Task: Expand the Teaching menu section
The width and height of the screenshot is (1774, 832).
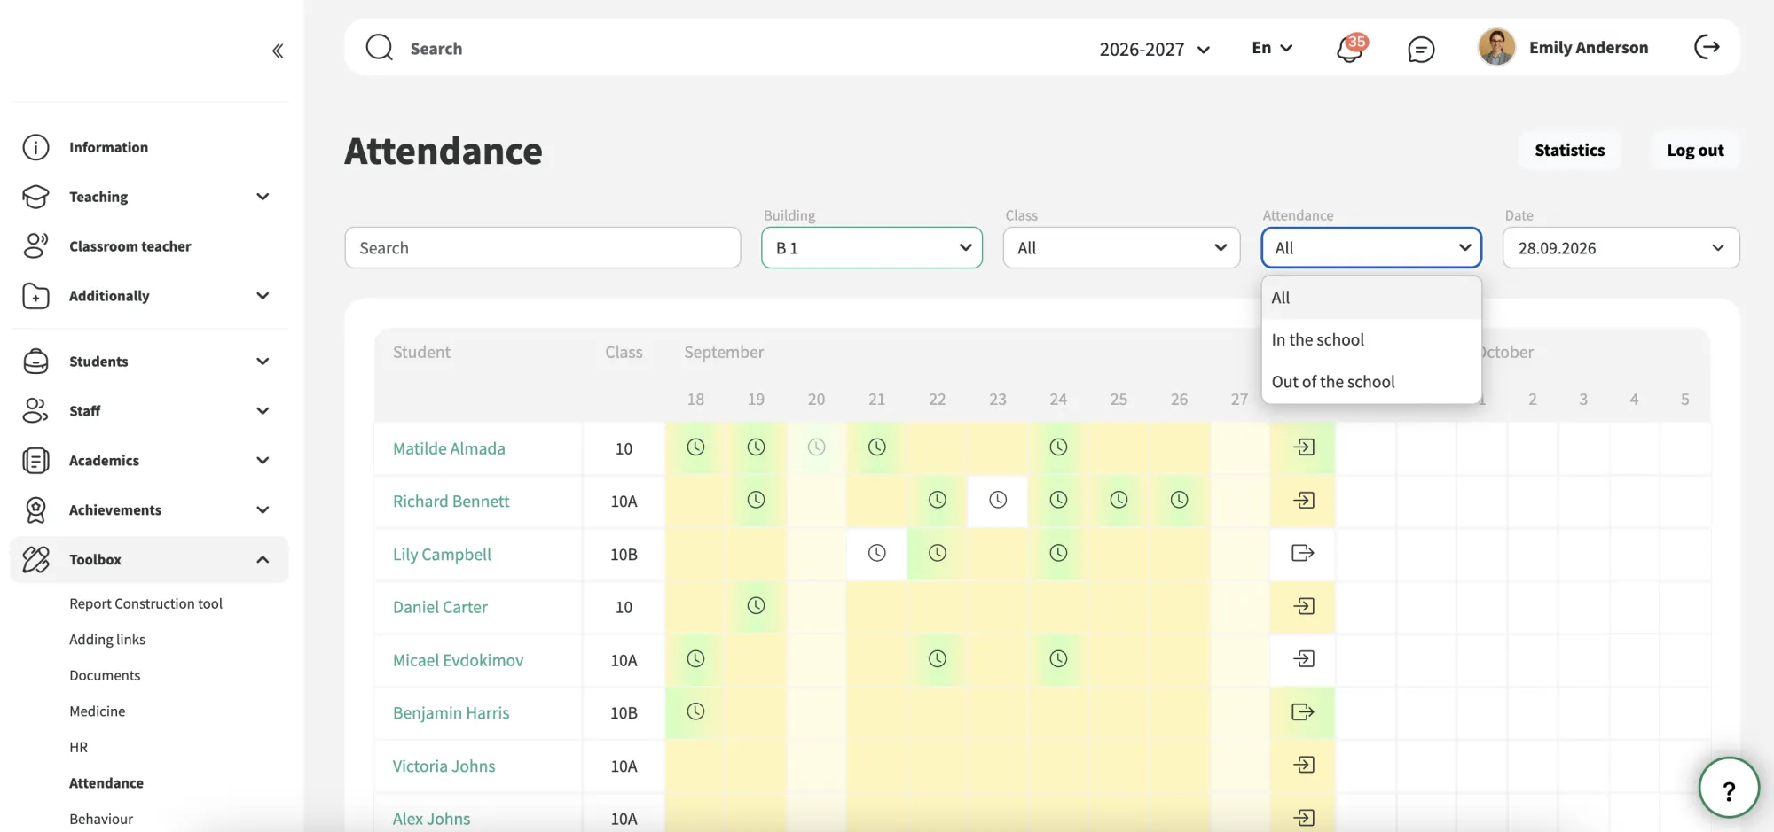Action: 149,197
